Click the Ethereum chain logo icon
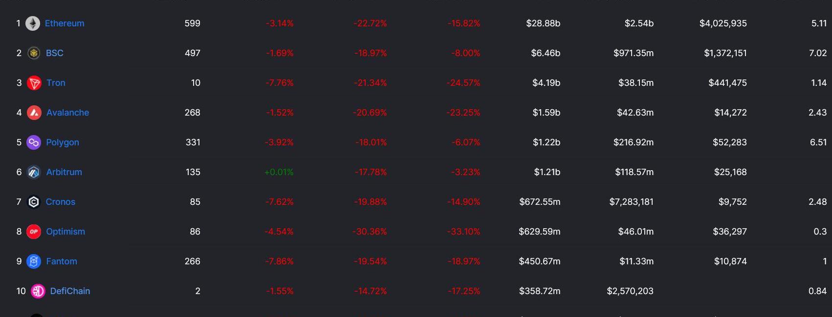 tap(33, 23)
